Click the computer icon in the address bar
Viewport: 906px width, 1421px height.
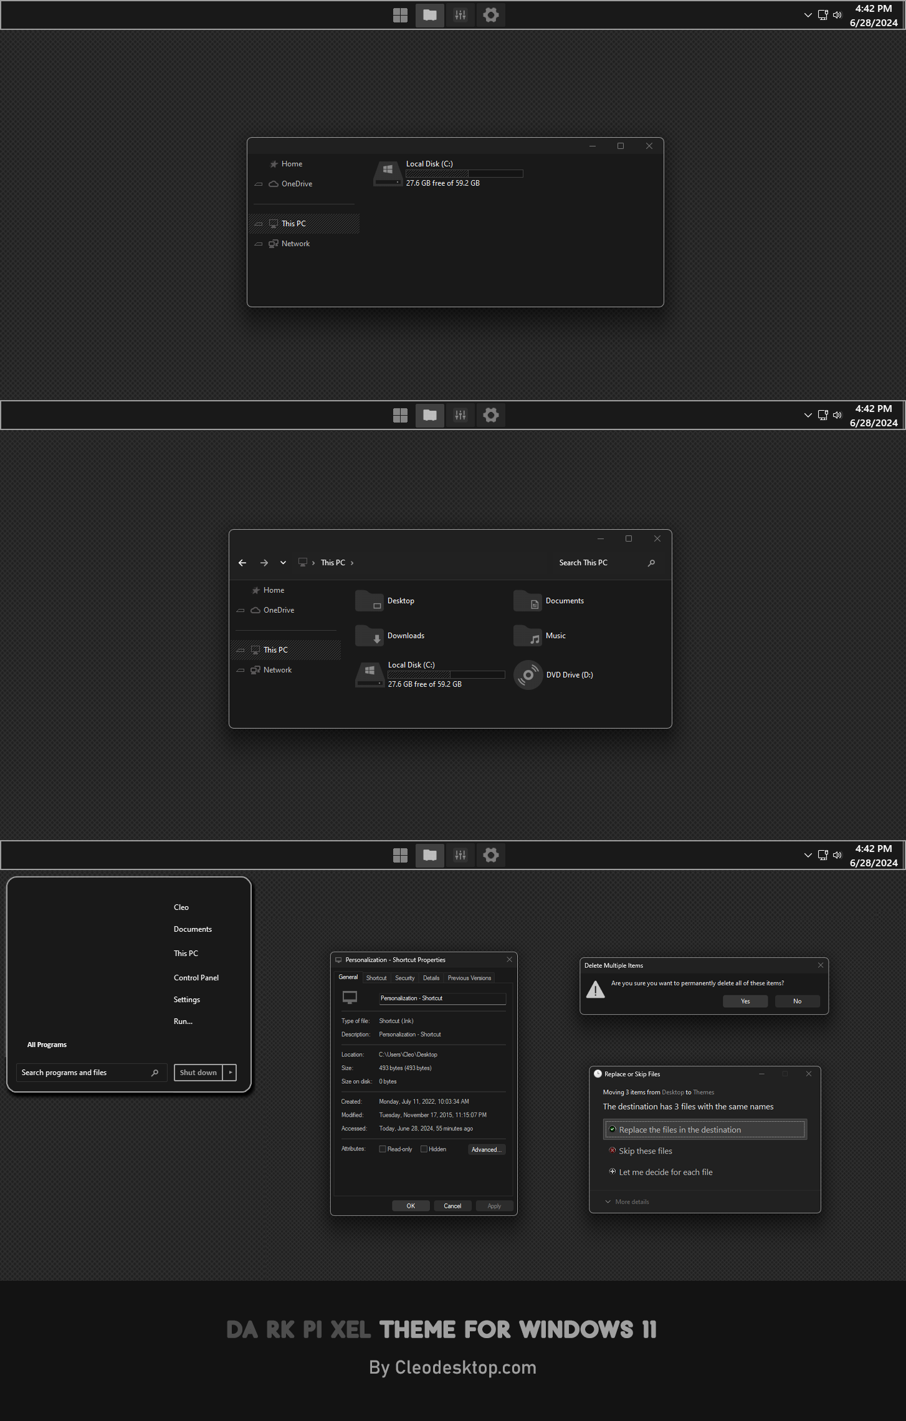click(x=303, y=562)
